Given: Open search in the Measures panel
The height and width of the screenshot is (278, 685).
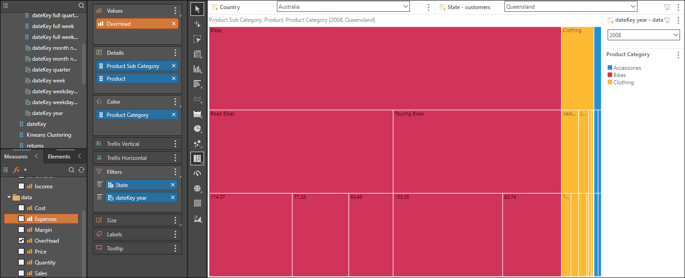Looking at the screenshot, I should (71, 170).
